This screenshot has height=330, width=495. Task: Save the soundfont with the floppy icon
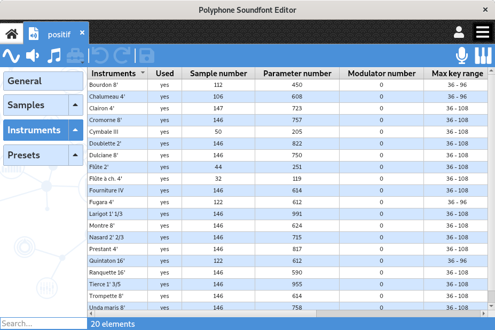[x=147, y=56]
